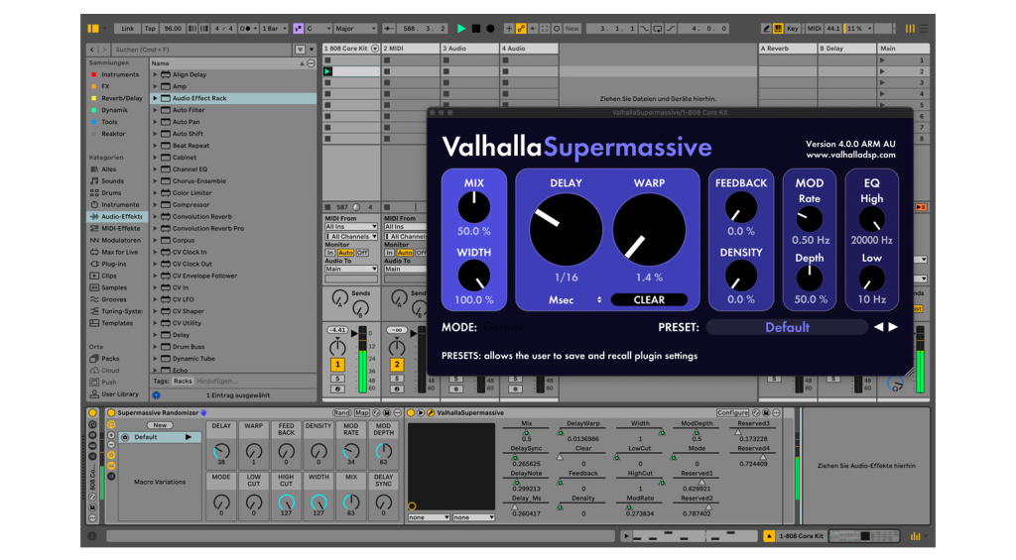Toggle Supermassive Randomizer device activator
This screenshot has width=1016, height=560.
[x=111, y=413]
